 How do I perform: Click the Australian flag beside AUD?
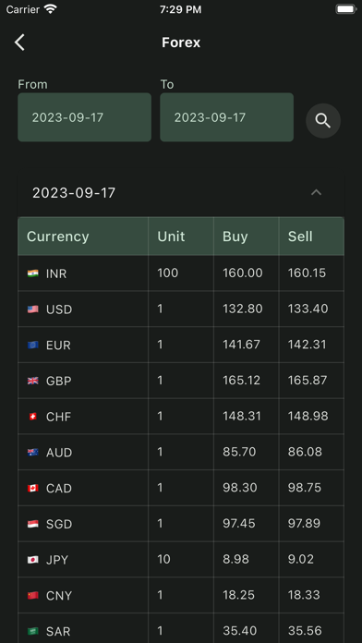click(x=33, y=453)
